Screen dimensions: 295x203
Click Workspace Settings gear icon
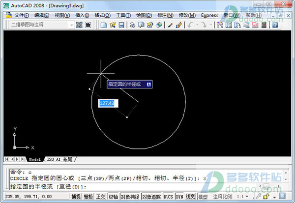point(79,25)
